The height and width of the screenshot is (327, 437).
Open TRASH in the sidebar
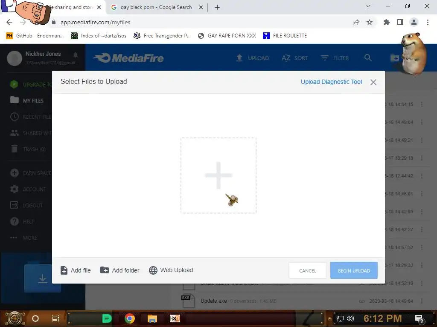28,149
